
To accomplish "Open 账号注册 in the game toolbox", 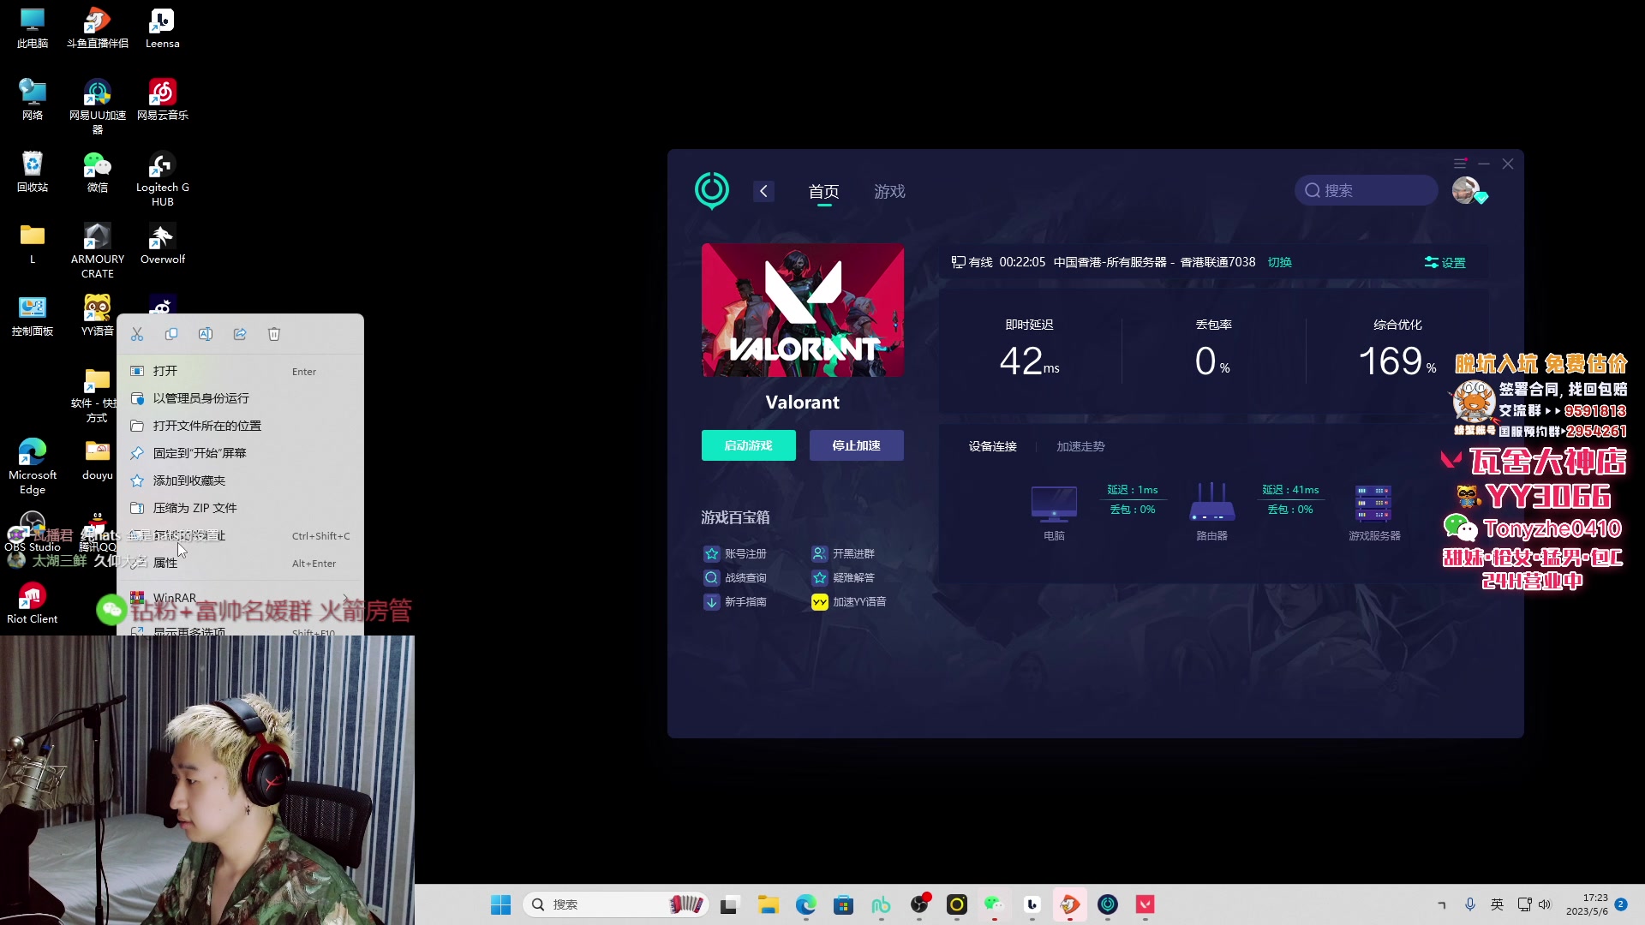I will 735,553.
